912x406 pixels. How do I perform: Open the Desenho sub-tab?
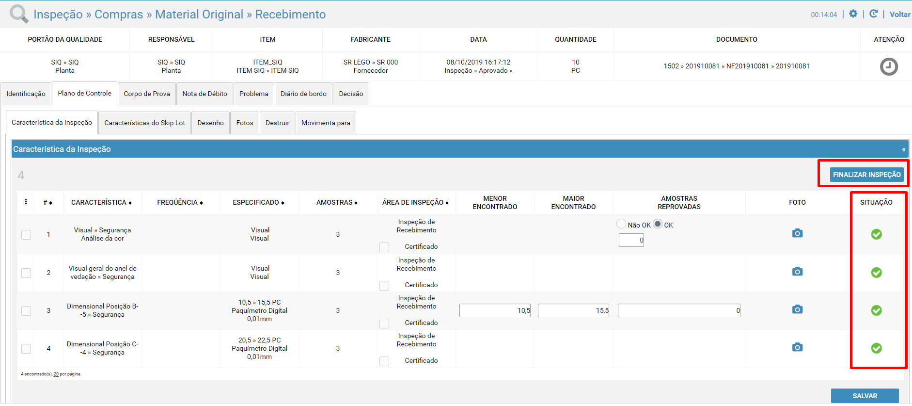211,123
